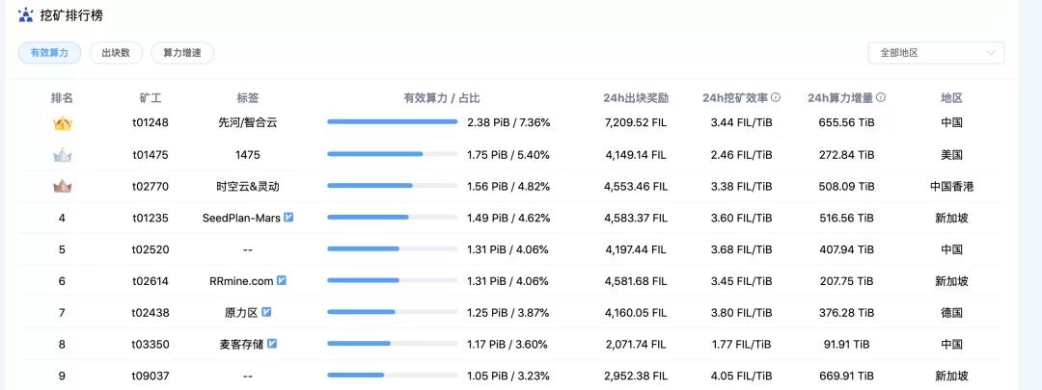Click the 4,149.14 FIL reward value
1042x390 pixels.
coord(635,154)
